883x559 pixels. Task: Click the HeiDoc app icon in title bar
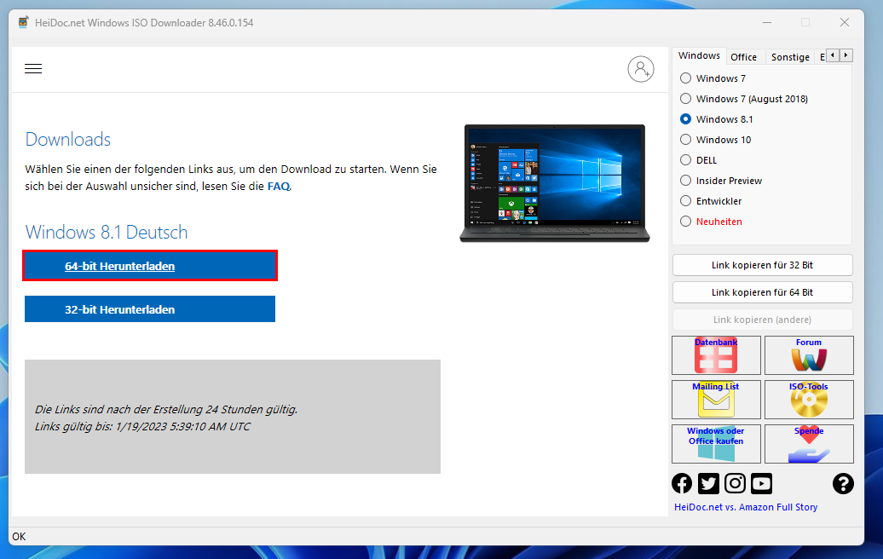coord(23,22)
